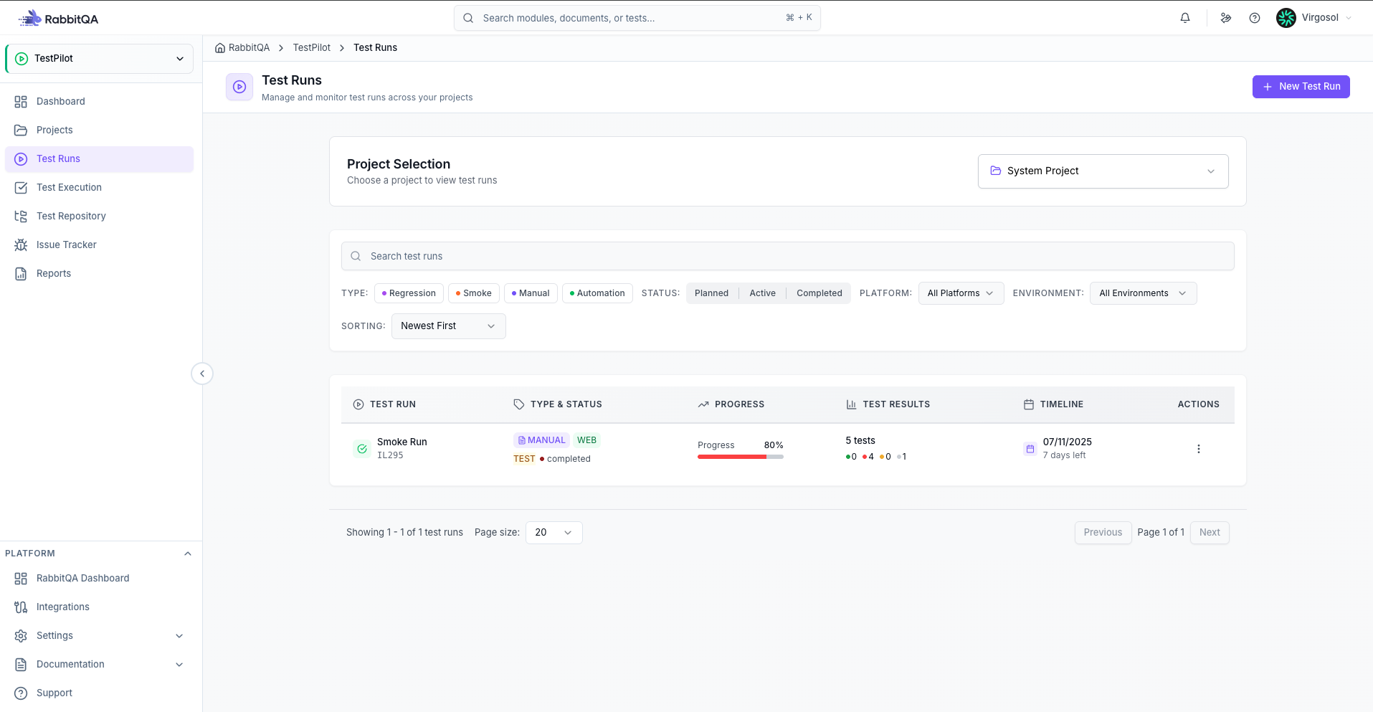Open Reports in sidebar

tap(99, 274)
